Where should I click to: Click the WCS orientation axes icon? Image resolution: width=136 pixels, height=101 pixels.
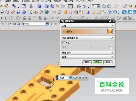point(116,6)
